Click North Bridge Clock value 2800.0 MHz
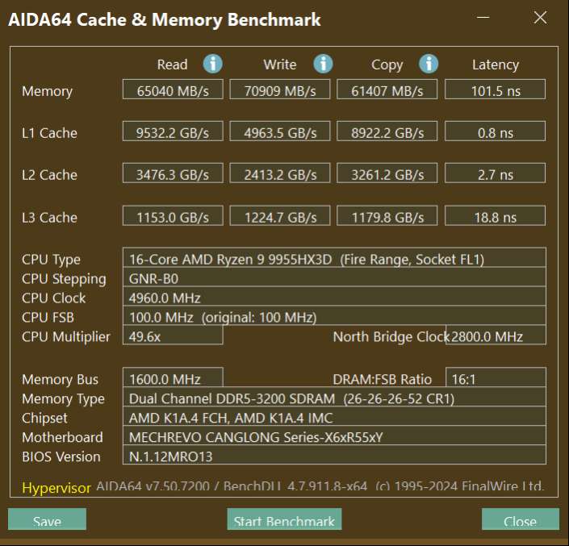Viewport: 569px width, 546px height. pos(496,335)
